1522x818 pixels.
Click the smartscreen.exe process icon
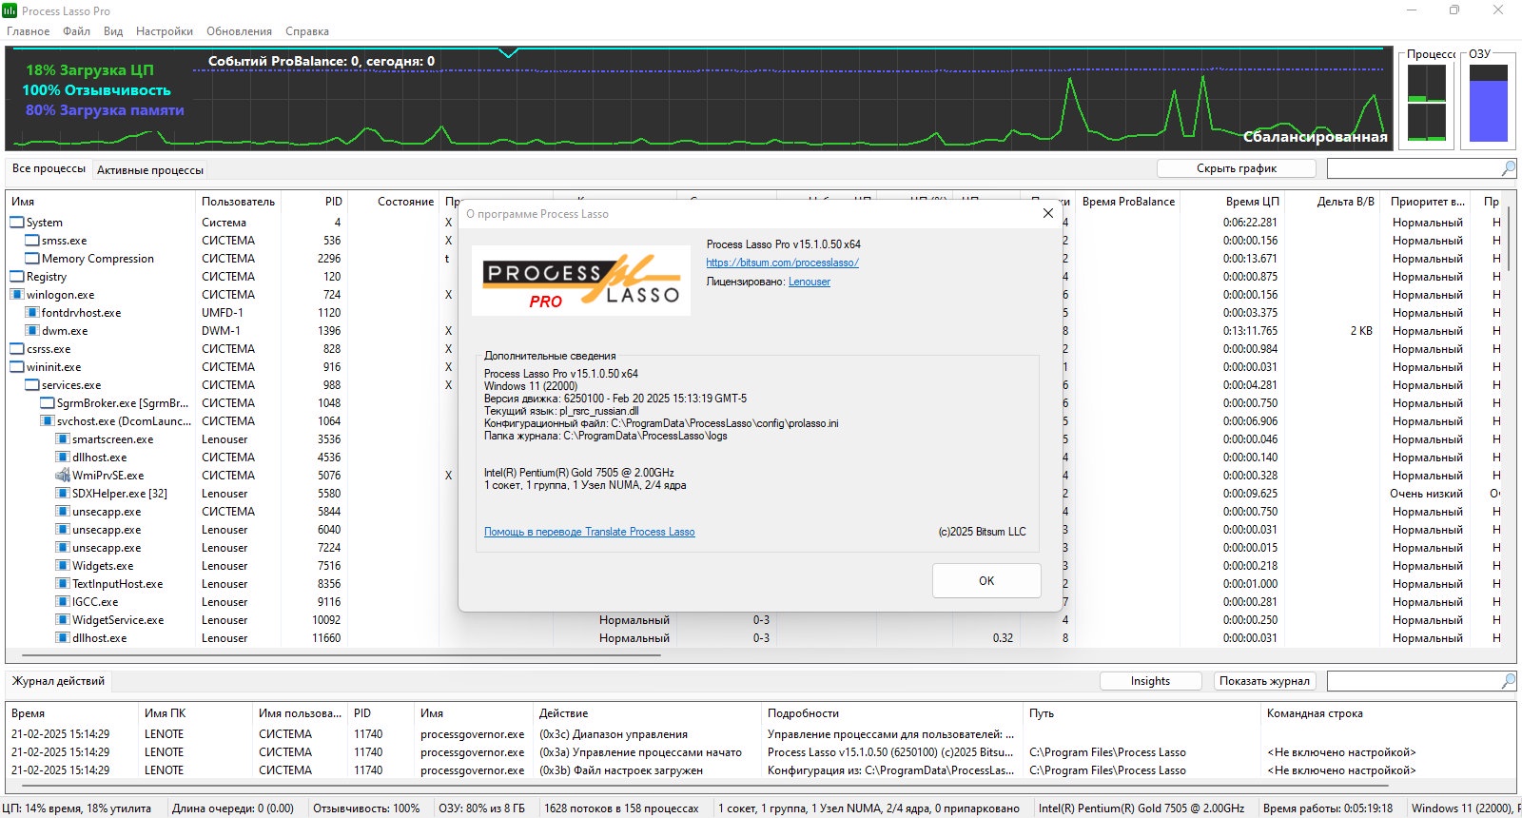[x=63, y=439]
